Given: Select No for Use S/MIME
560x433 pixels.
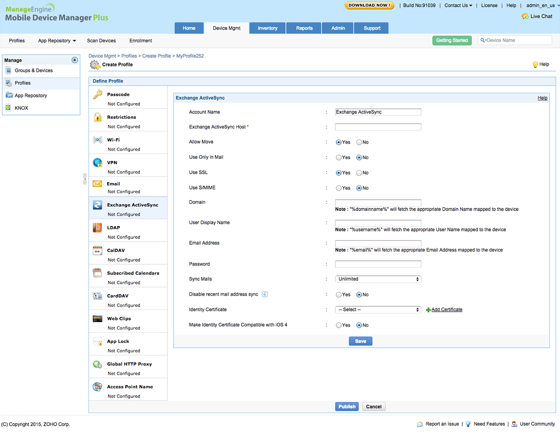Looking at the screenshot, I should pos(359,188).
